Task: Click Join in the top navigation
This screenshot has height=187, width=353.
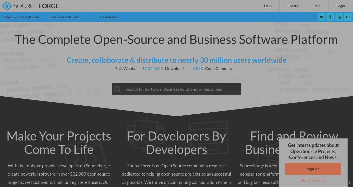Action: click(x=317, y=6)
